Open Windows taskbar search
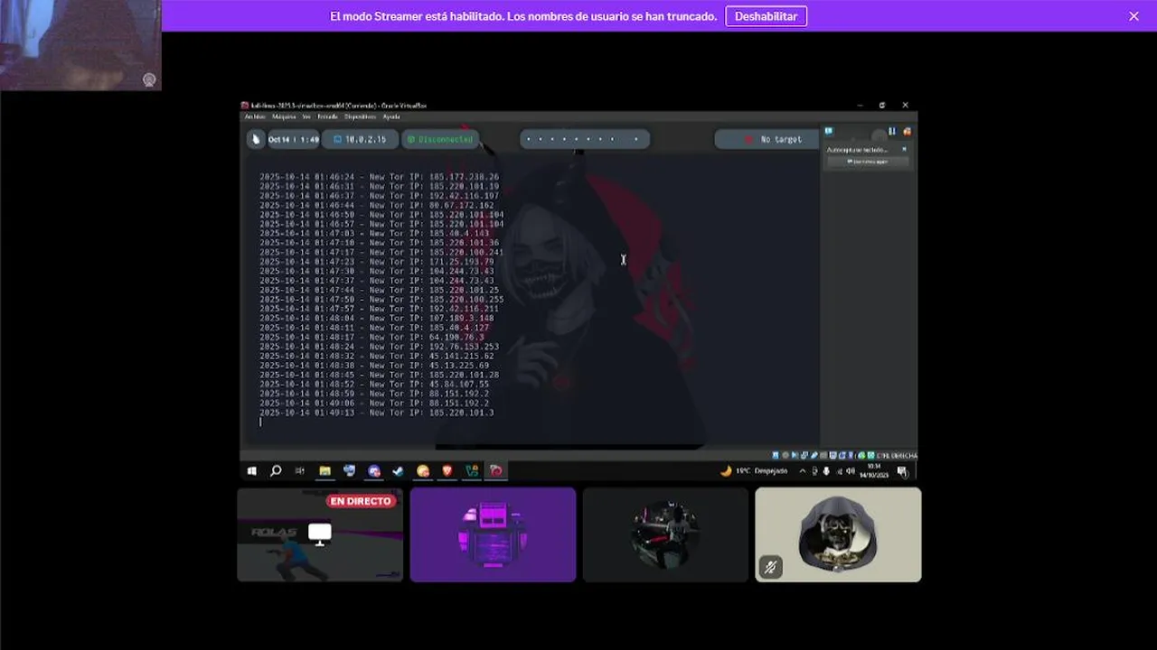This screenshot has width=1157, height=650. coord(276,471)
